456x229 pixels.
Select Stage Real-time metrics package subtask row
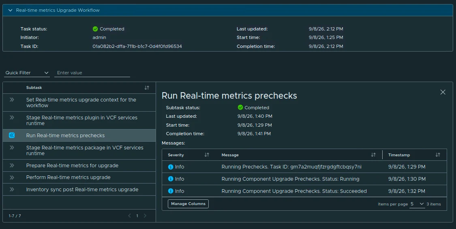pos(79,150)
